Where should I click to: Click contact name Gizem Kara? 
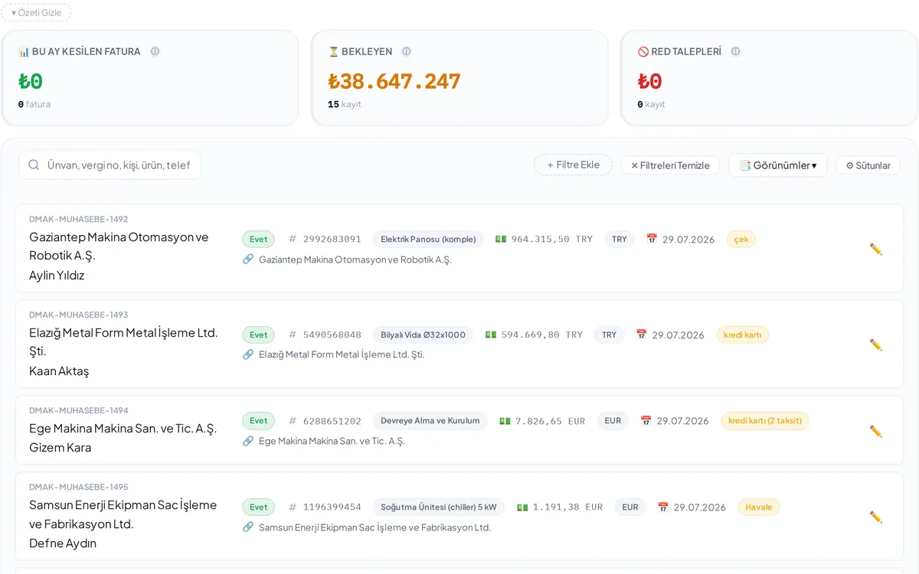pos(60,448)
